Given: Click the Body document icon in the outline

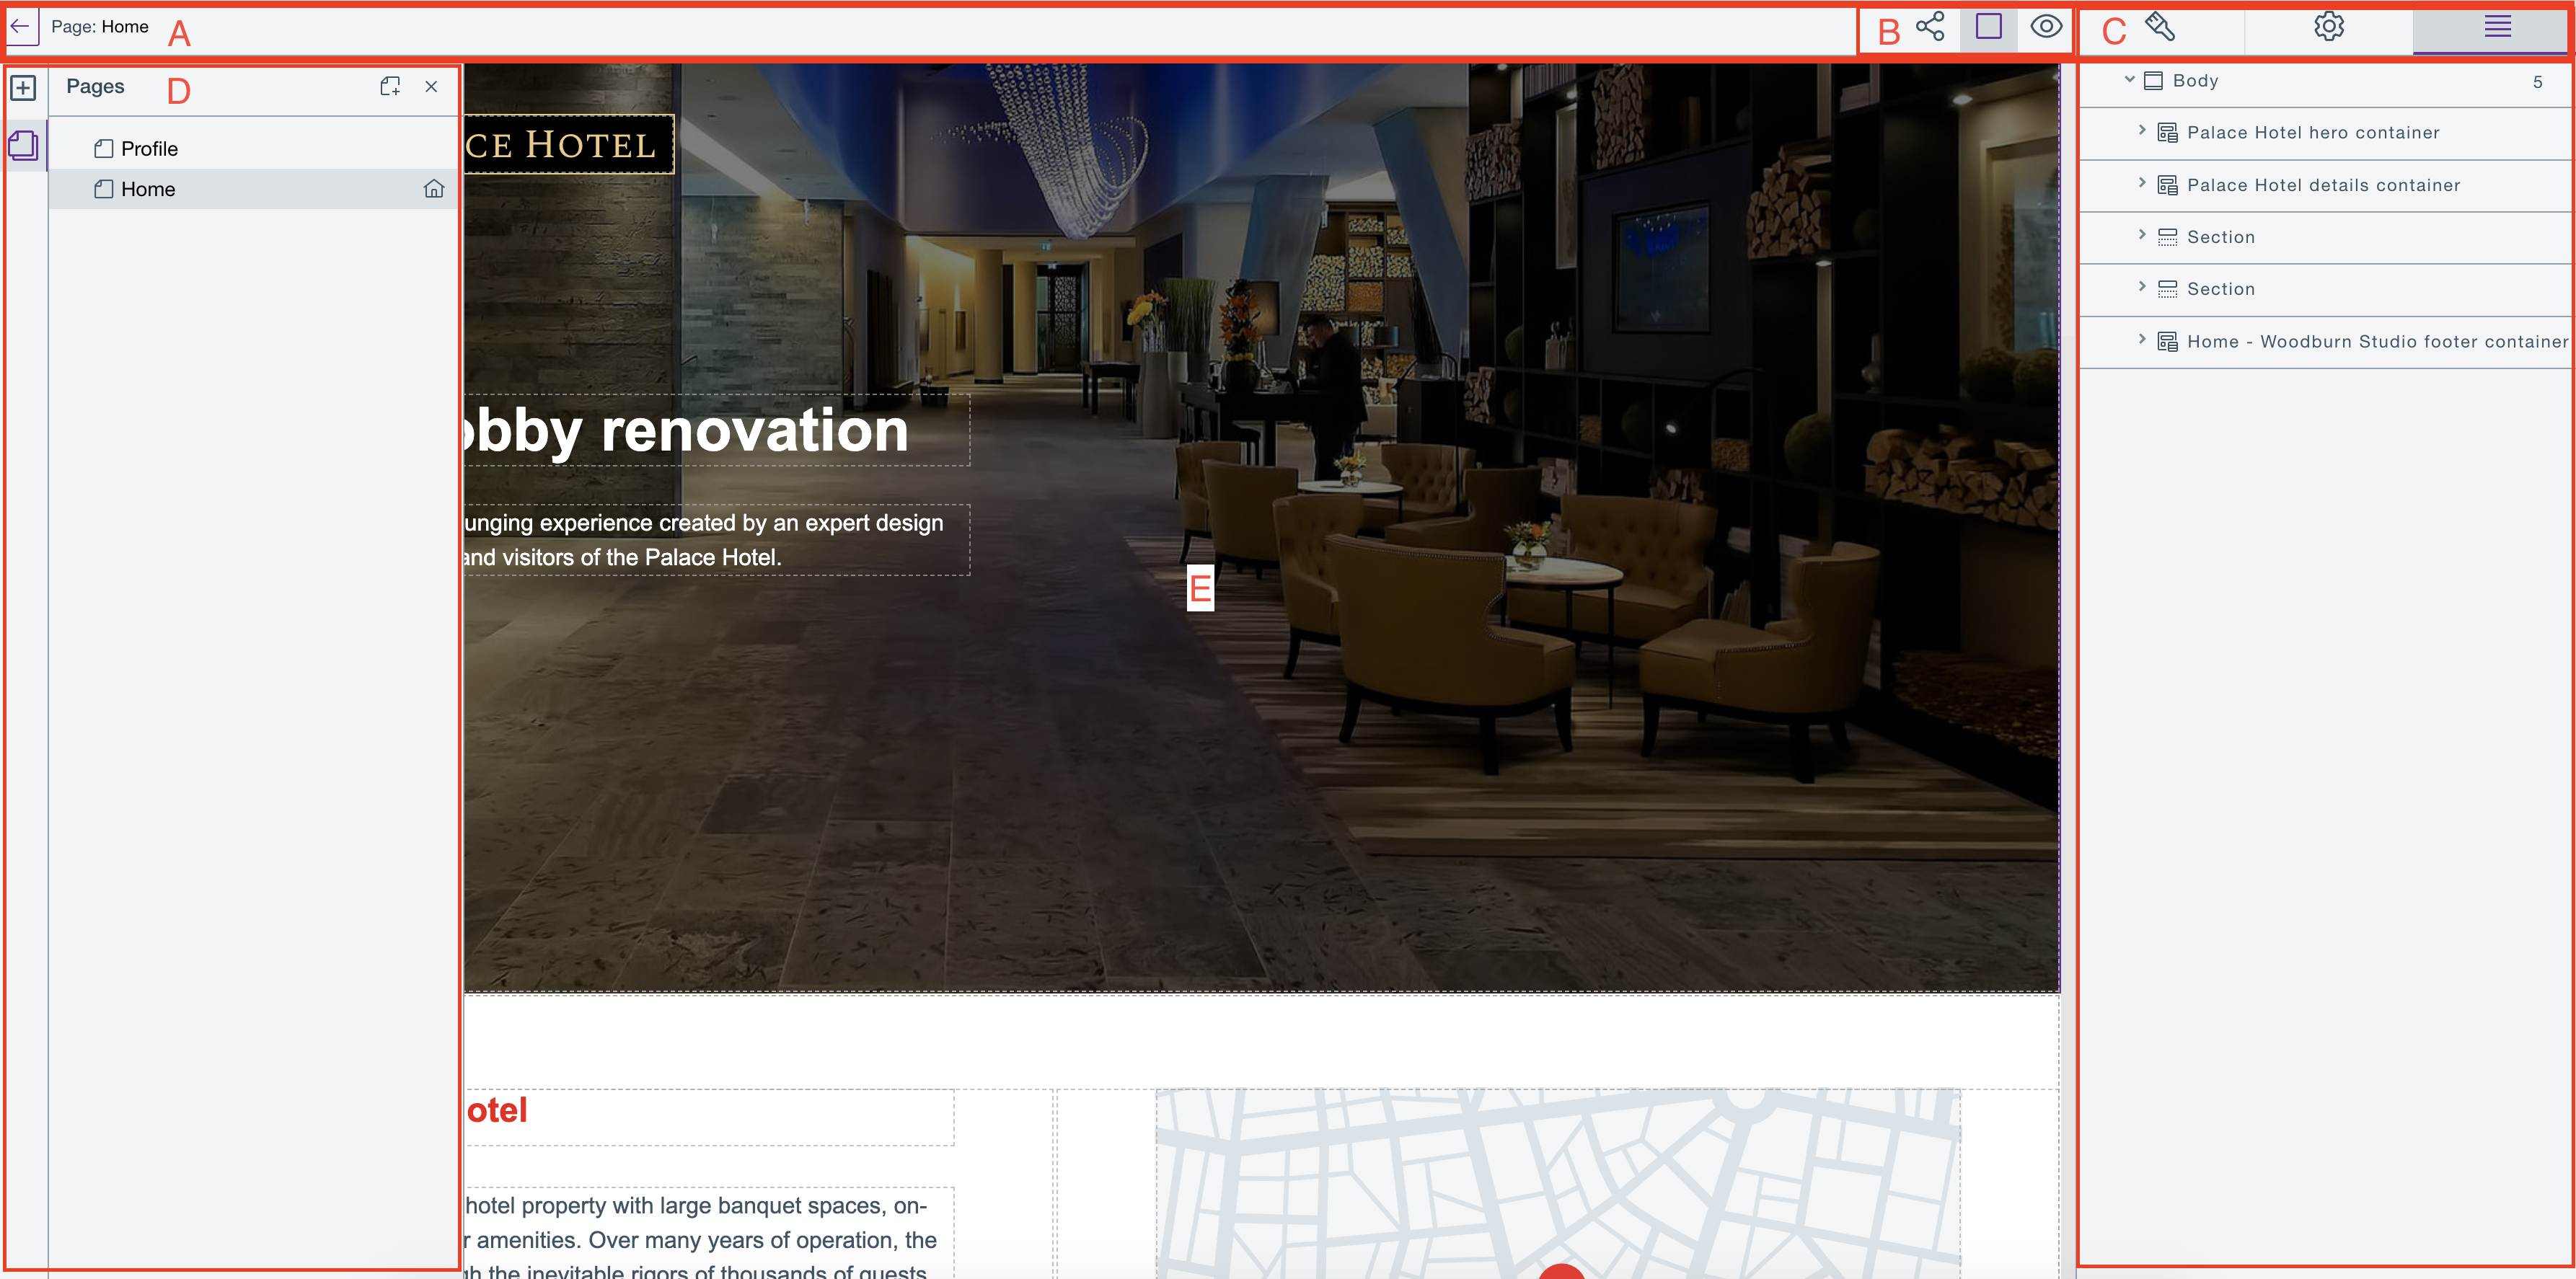Looking at the screenshot, I should 2155,81.
